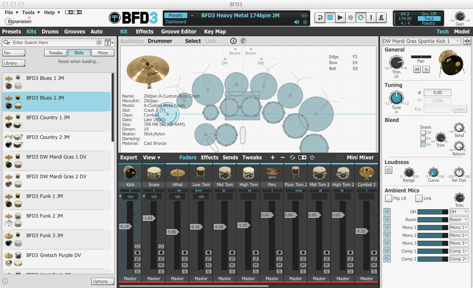Open the OH mic routing dropdown
473x288 pixels.
459,212
